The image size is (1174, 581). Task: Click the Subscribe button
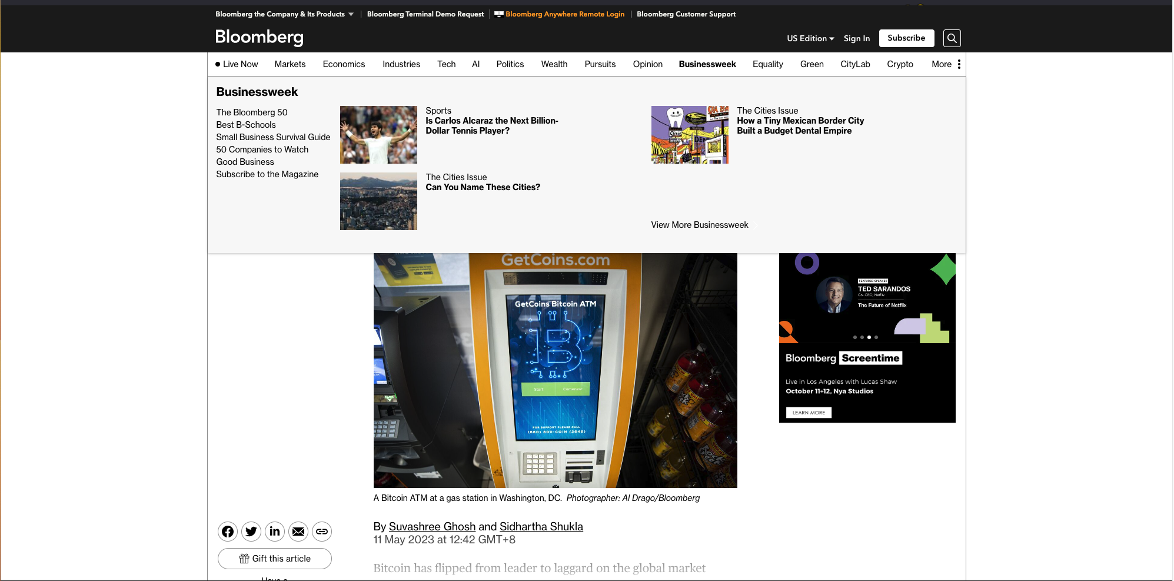click(x=906, y=38)
